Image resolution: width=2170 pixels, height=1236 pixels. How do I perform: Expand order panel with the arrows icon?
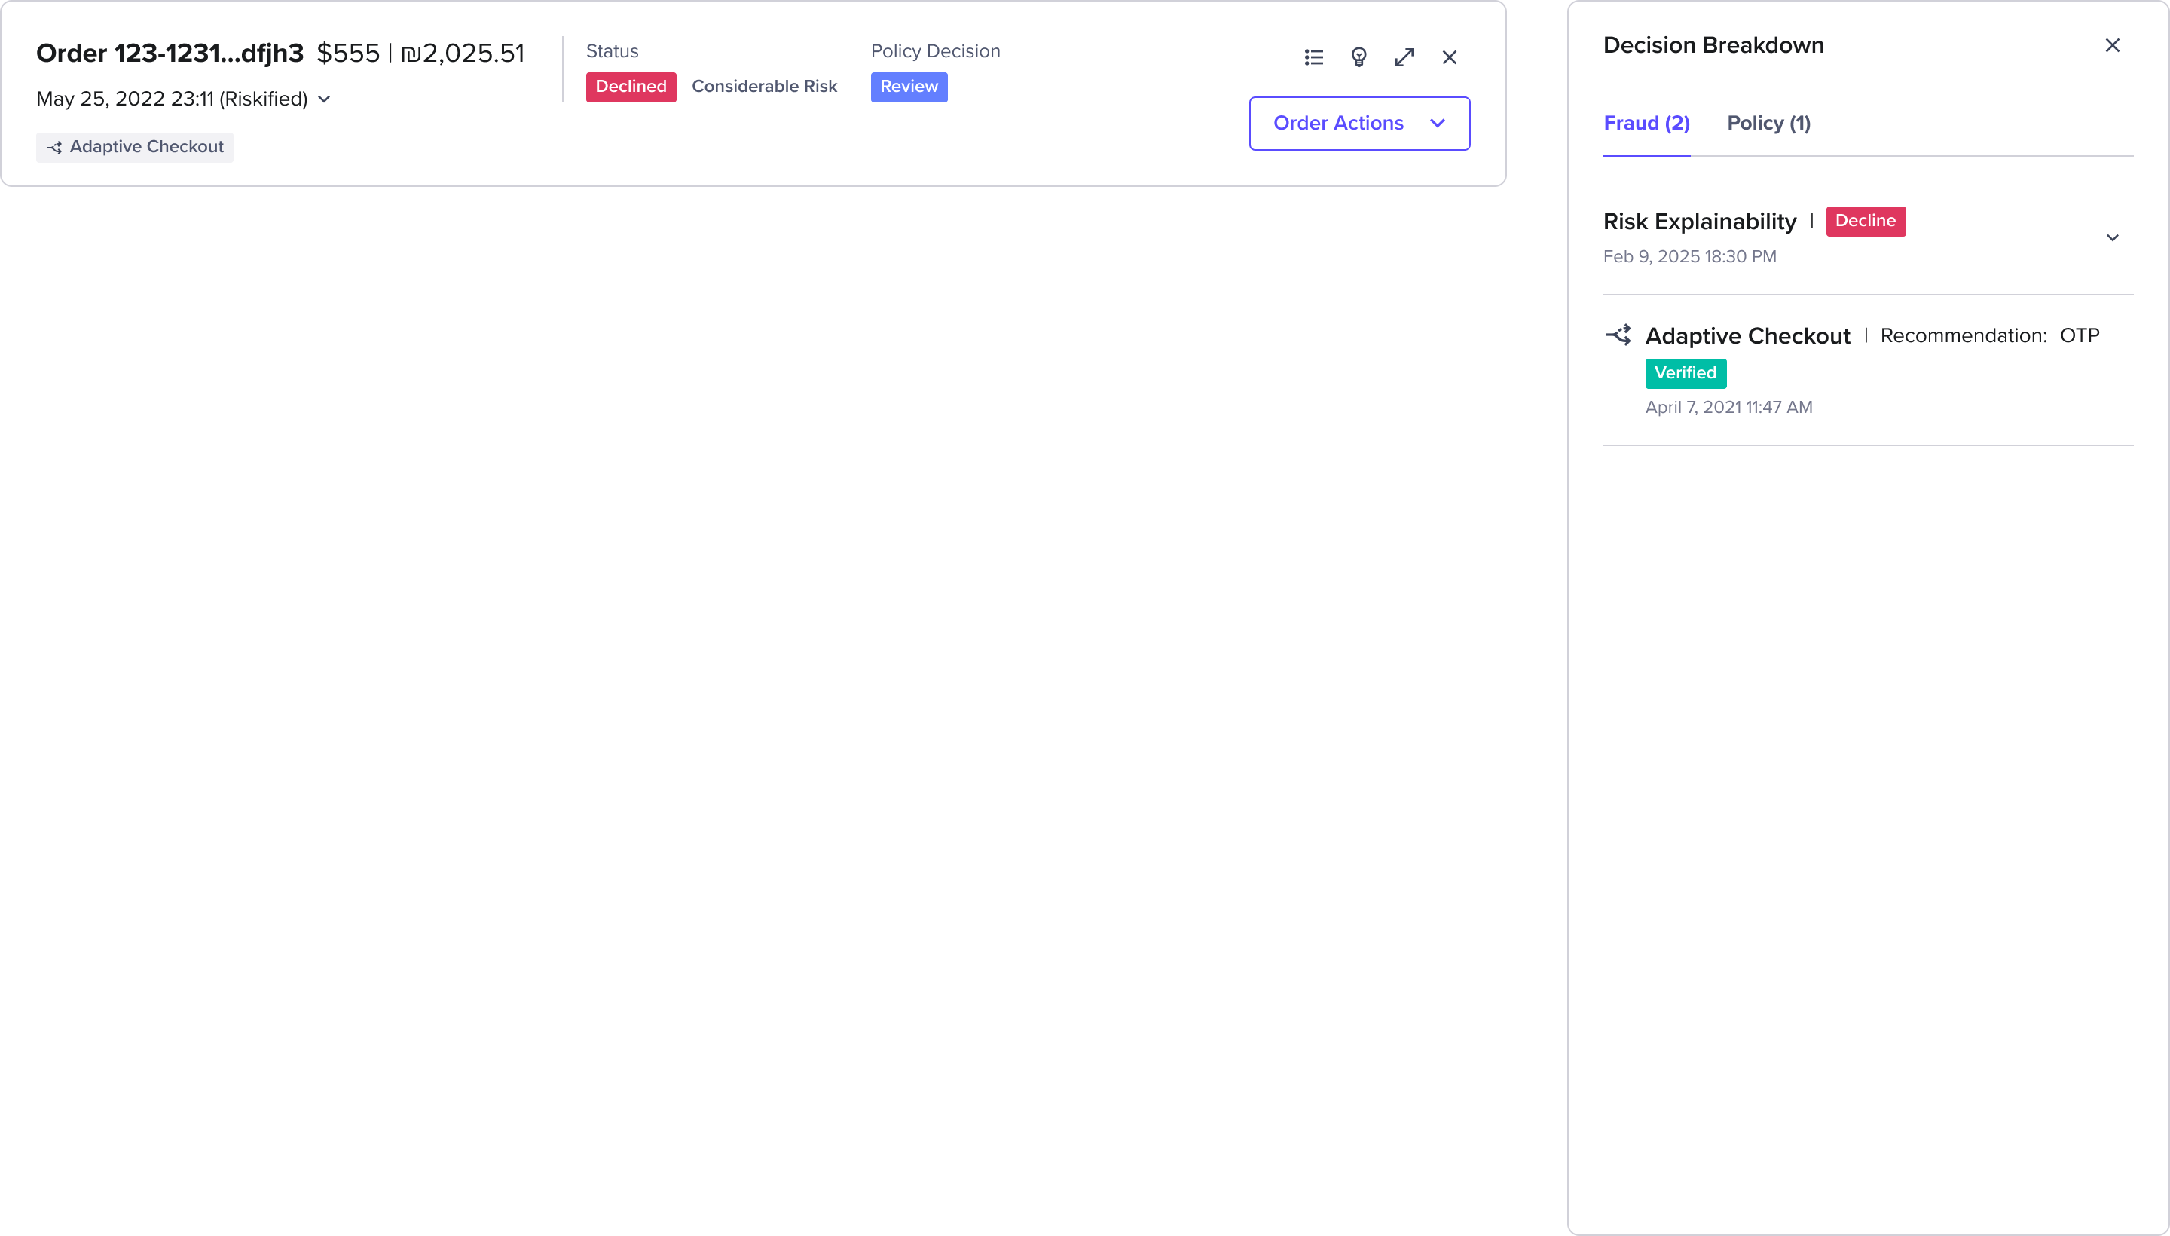tap(1404, 57)
